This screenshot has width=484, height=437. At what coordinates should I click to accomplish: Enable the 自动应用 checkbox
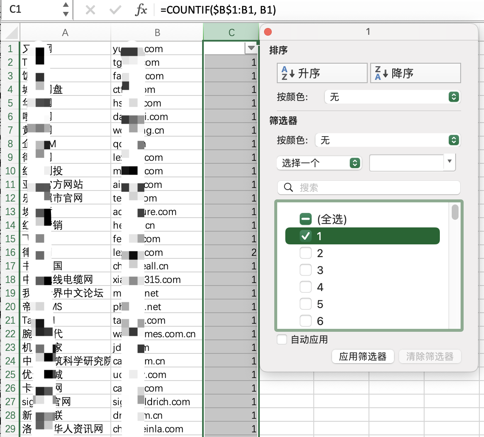(x=281, y=339)
